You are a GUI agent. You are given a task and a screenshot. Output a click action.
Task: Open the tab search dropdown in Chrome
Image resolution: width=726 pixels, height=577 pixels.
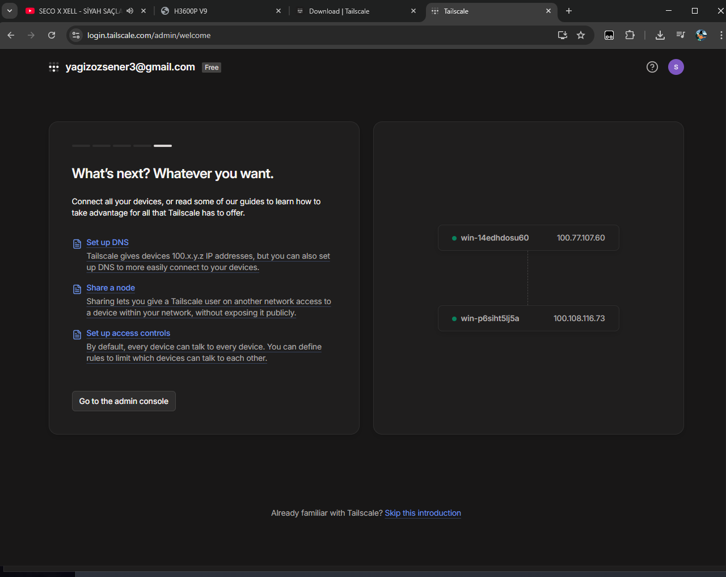[10, 11]
